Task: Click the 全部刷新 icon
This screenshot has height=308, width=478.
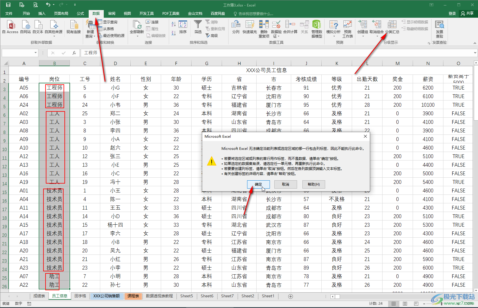Action: click(137, 25)
